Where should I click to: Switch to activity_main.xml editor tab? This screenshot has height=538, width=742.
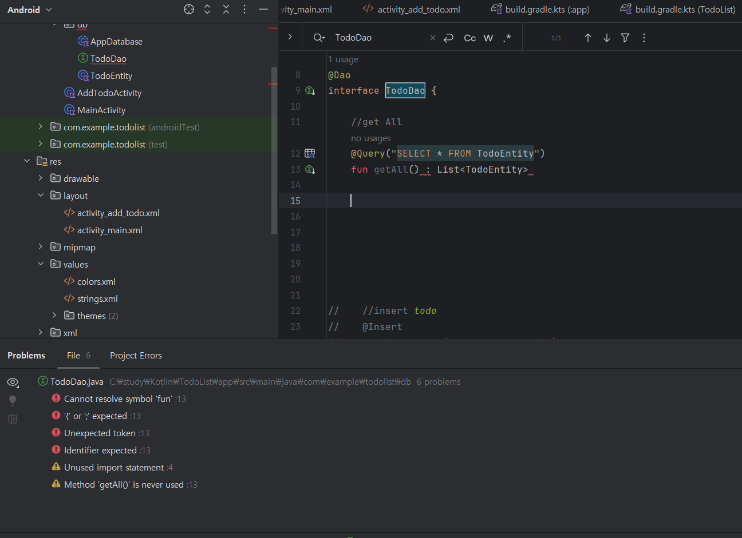pos(306,9)
